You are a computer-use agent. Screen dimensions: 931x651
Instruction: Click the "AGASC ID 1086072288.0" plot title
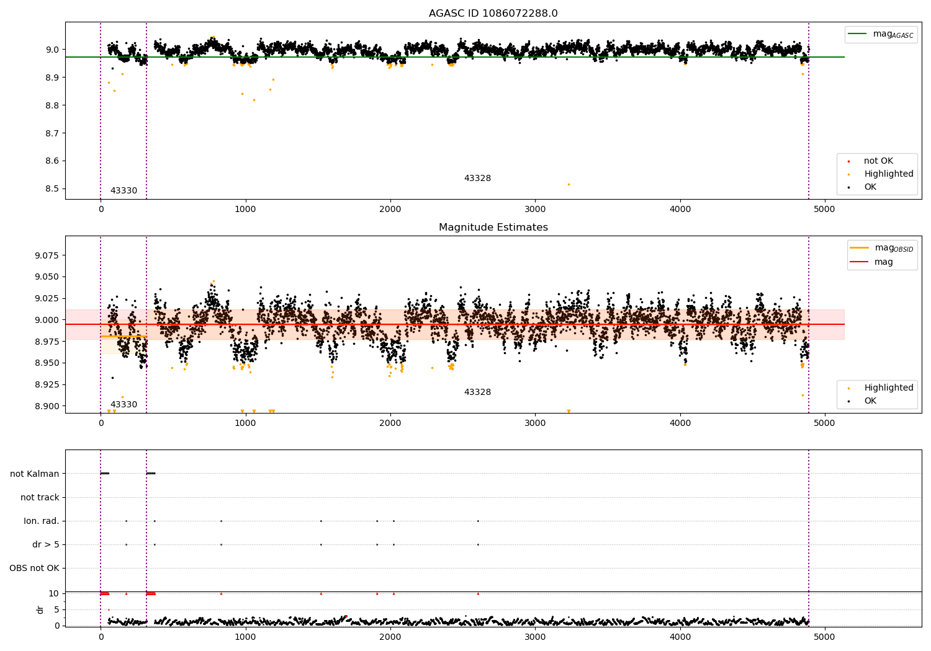(x=493, y=14)
